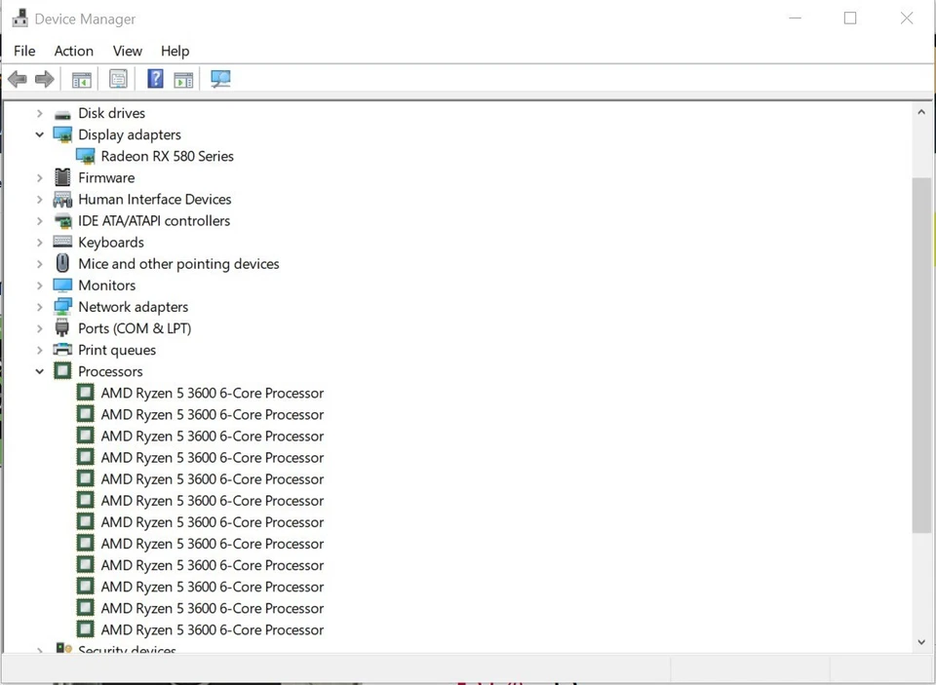Open the Action menu
The width and height of the screenshot is (936, 685).
point(74,51)
